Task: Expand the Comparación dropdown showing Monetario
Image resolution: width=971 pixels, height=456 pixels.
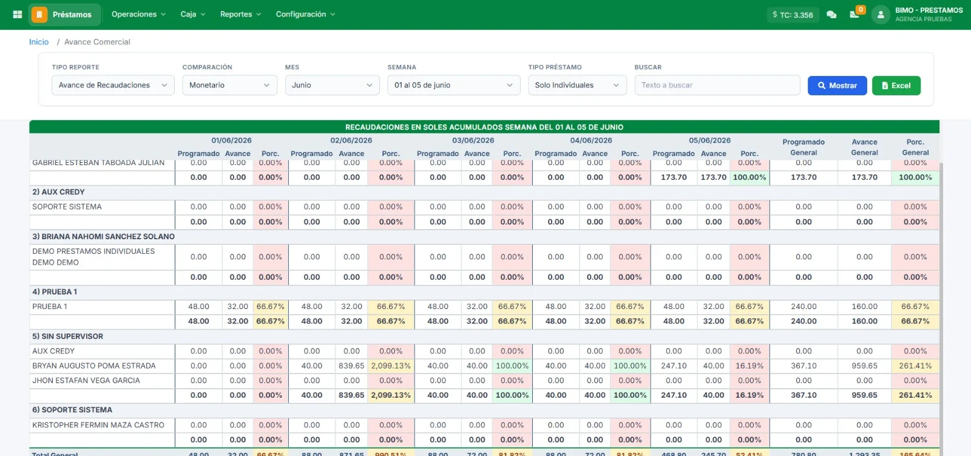Action: 229,85
